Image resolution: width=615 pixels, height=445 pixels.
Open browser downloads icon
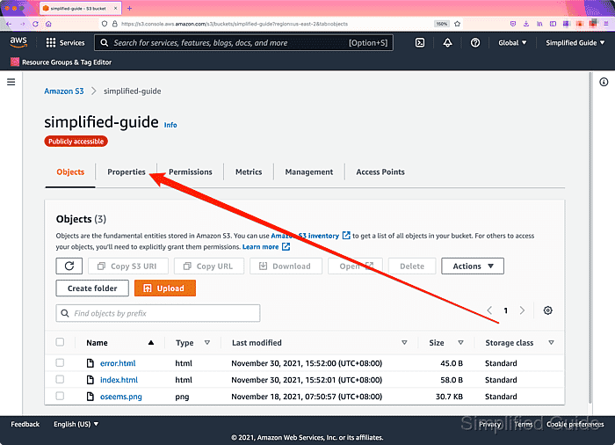(526, 24)
